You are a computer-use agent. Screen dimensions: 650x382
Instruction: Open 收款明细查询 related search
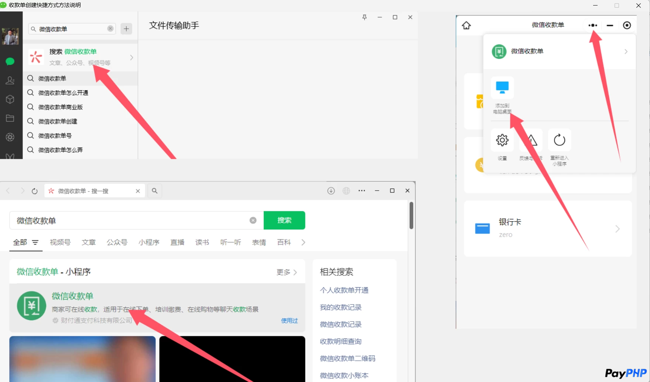click(x=341, y=341)
